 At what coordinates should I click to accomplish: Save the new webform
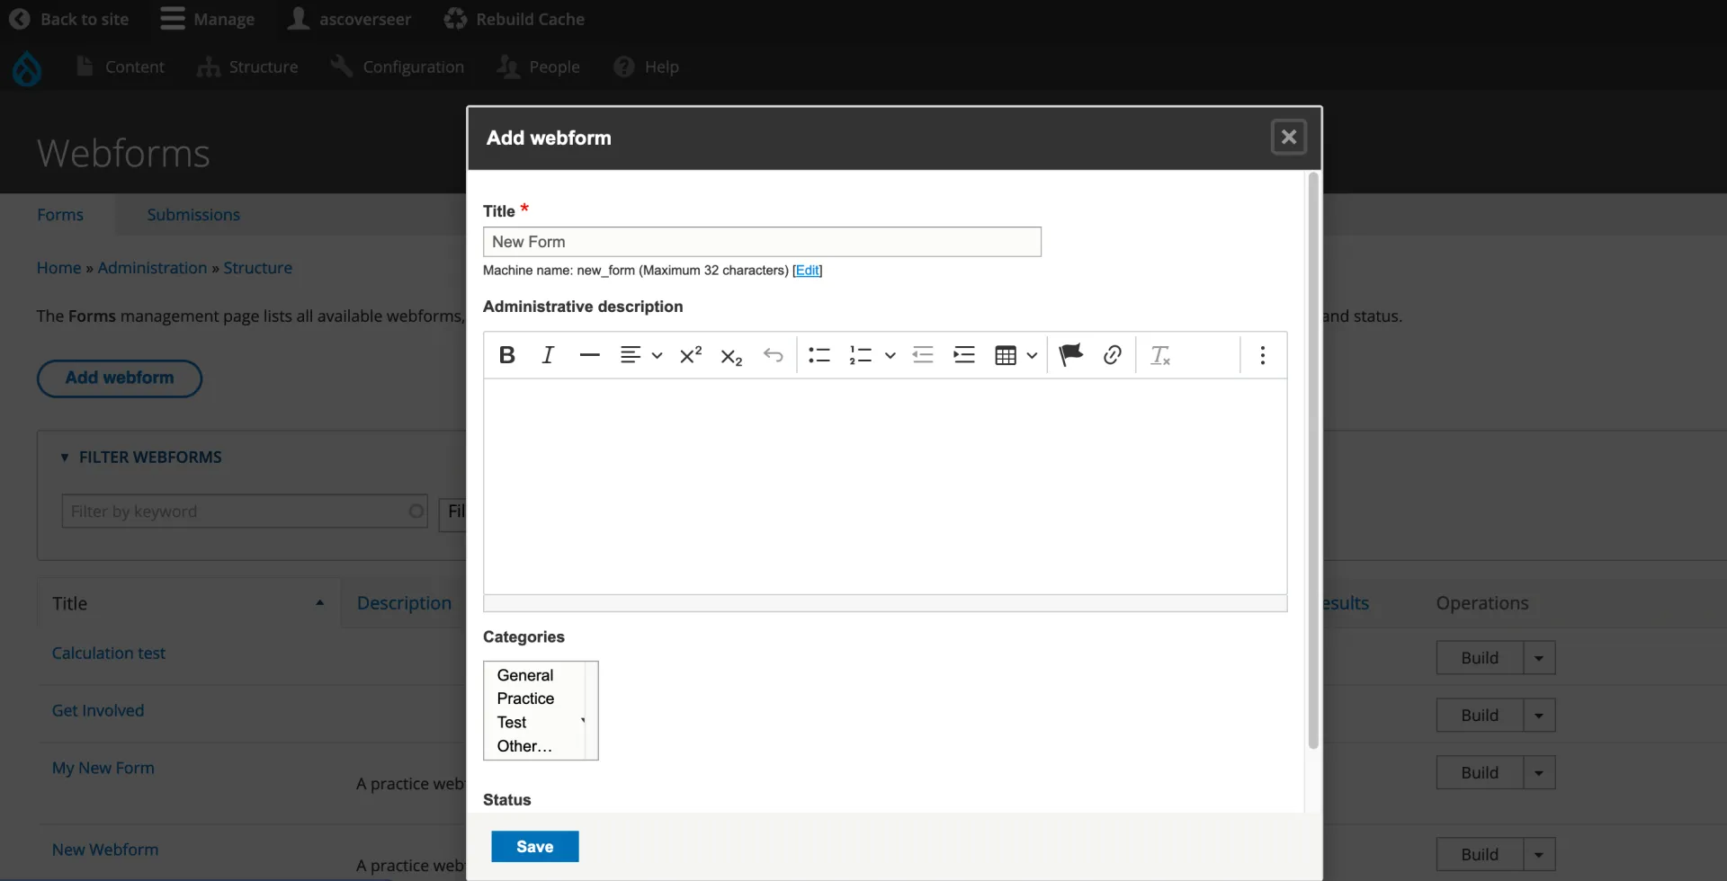534,846
